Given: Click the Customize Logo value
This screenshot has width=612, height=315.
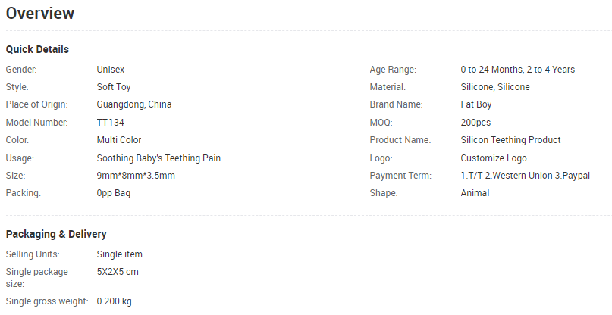Looking at the screenshot, I should (x=494, y=158).
